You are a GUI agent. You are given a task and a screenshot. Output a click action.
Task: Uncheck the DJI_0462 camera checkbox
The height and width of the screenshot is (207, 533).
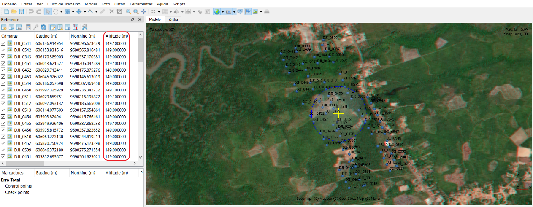click(x=3, y=70)
